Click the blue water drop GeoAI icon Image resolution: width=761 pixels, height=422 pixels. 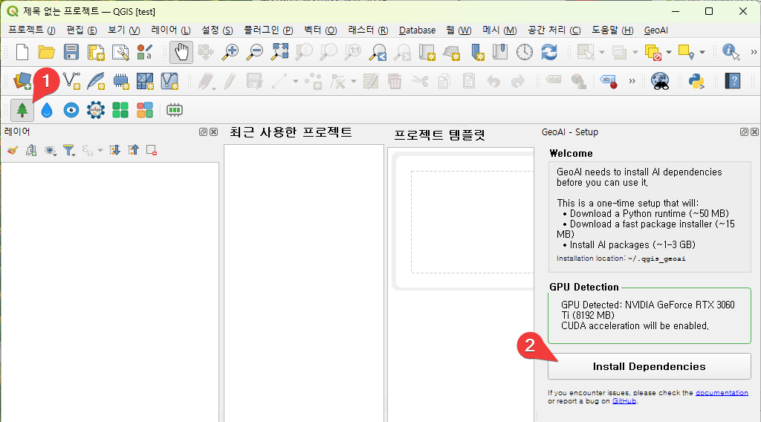tap(47, 110)
